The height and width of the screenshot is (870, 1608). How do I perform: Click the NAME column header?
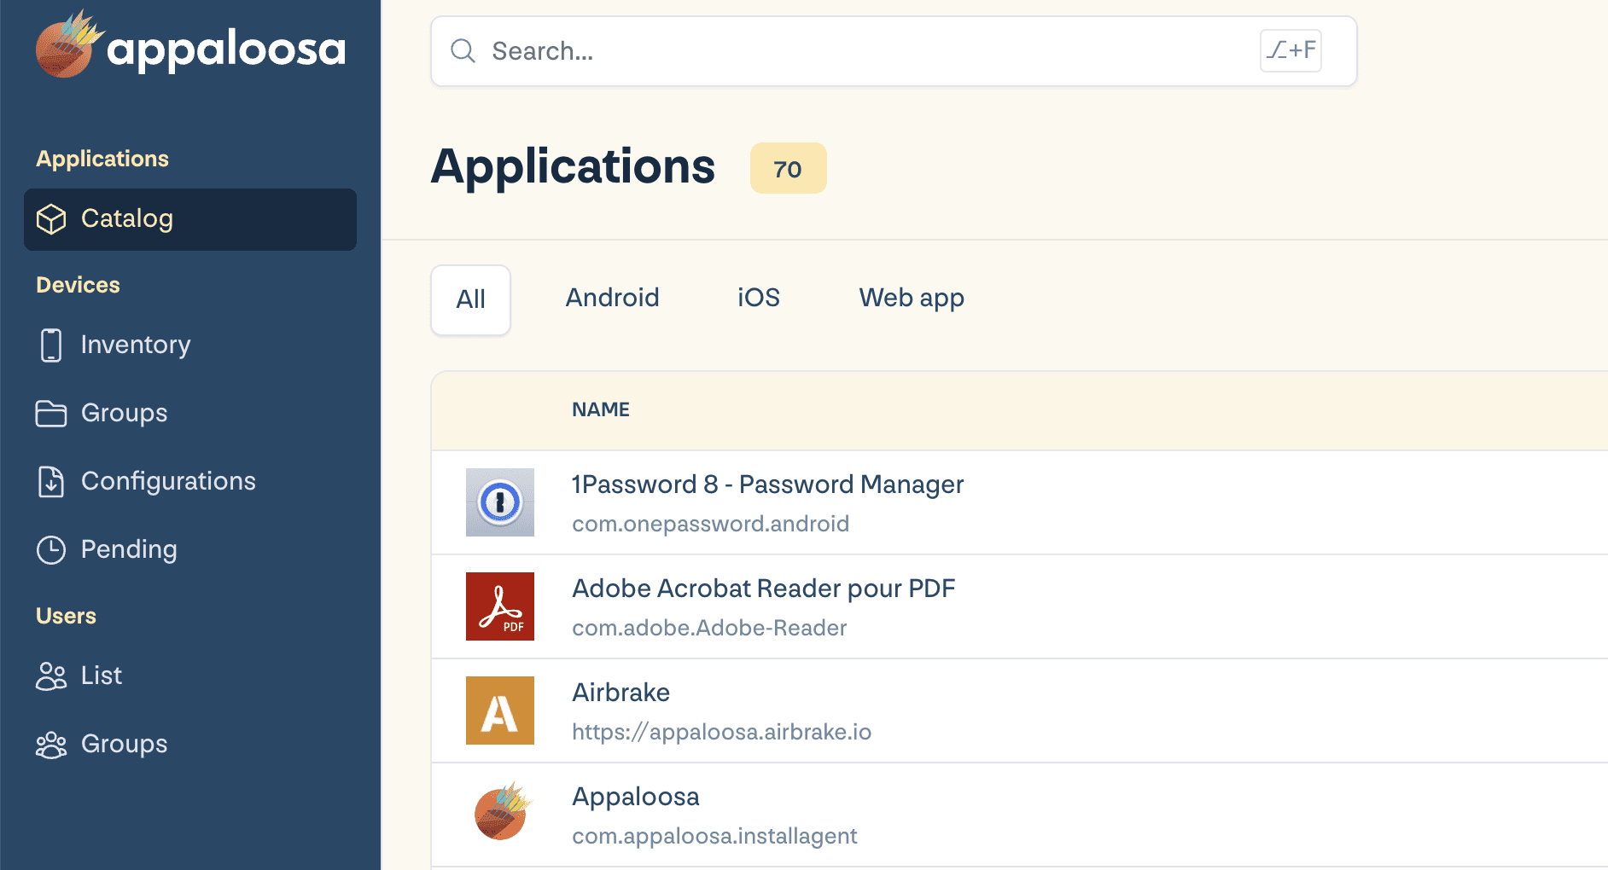(601, 409)
